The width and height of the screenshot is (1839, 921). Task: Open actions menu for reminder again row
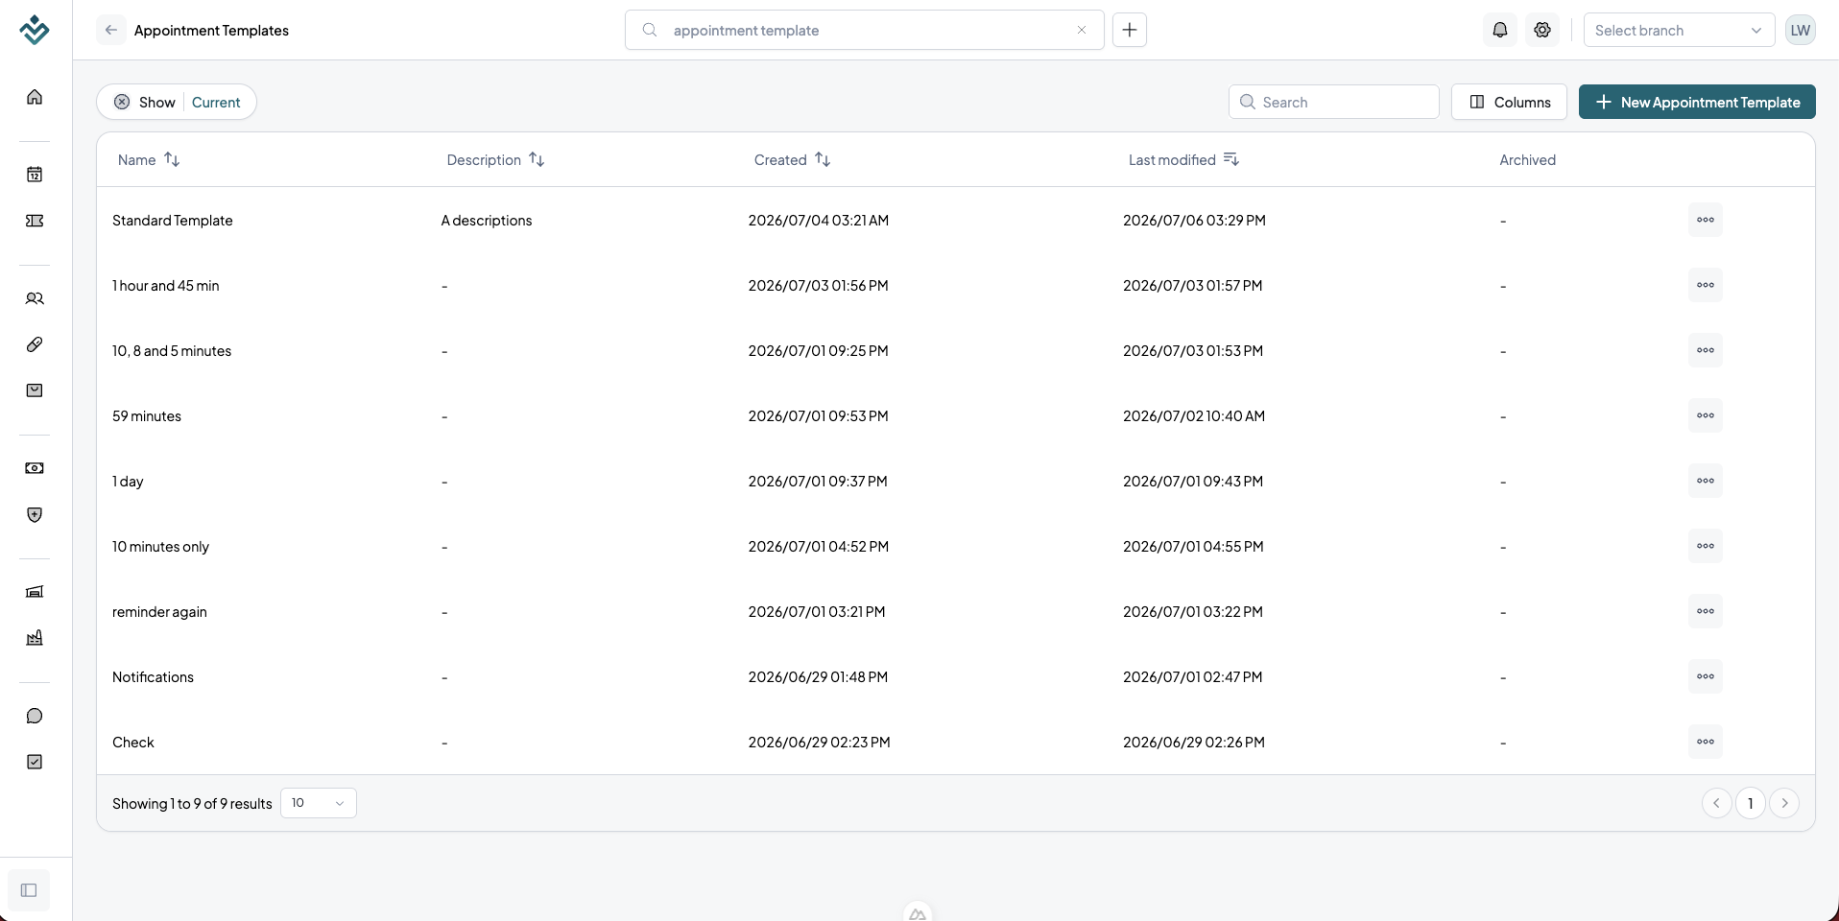1706,611
